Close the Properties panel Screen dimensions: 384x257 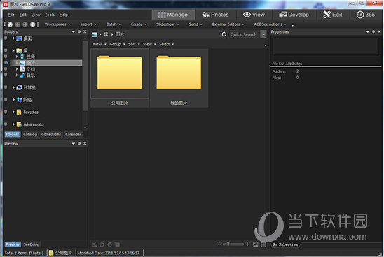pos(379,31)
